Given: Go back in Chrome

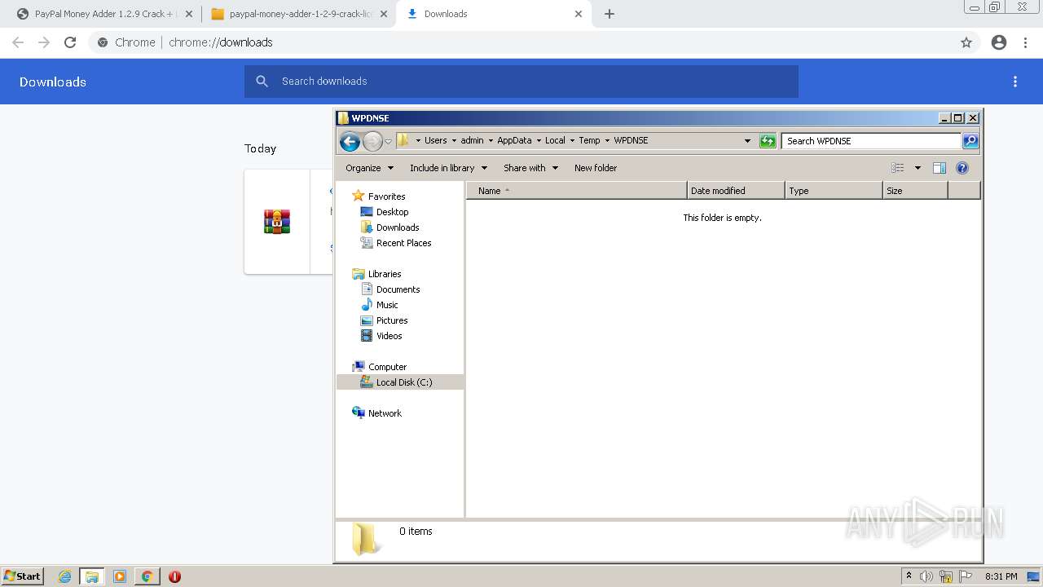Looking at the screenshot, I should (18, 42).
